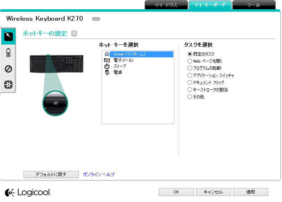The width and height of the screenshot is (282, 202).
Task: Click the question mark help icon
Action: pos(74,33)
